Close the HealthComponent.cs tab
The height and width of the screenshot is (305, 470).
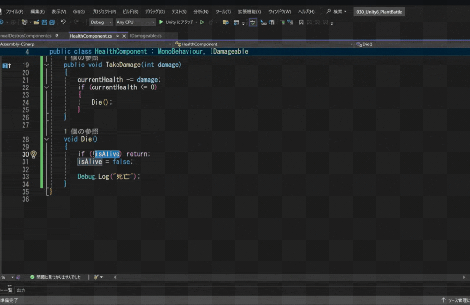[123, 36]
